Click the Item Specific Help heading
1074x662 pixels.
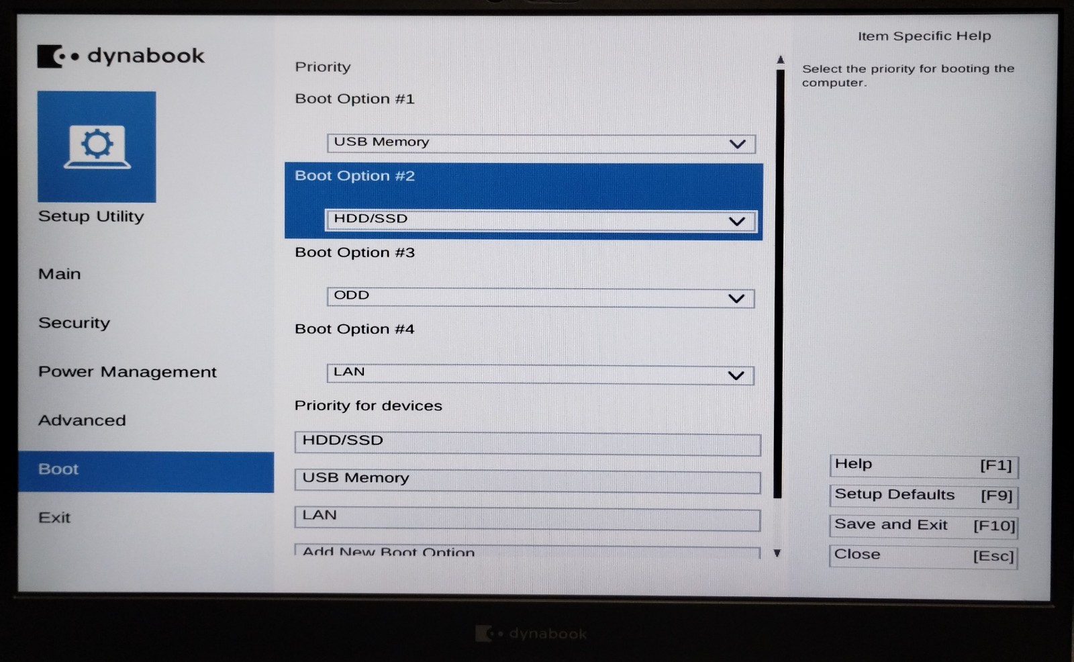pos(924,36)
